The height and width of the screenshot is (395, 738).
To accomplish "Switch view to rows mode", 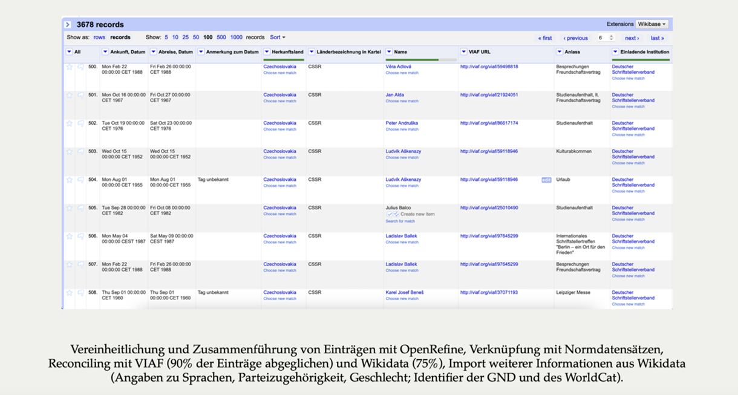I will (x=99, y=38).
